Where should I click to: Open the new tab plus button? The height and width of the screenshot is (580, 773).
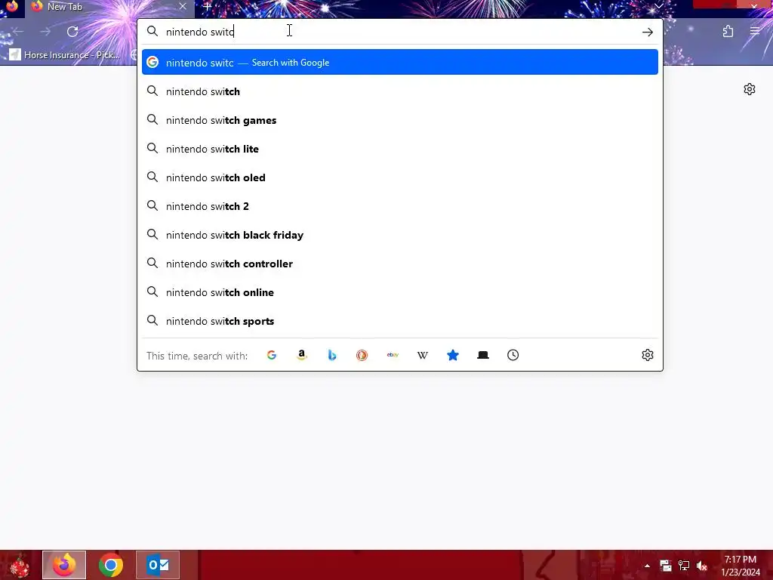pyautogui.click(x=207, y=7)
